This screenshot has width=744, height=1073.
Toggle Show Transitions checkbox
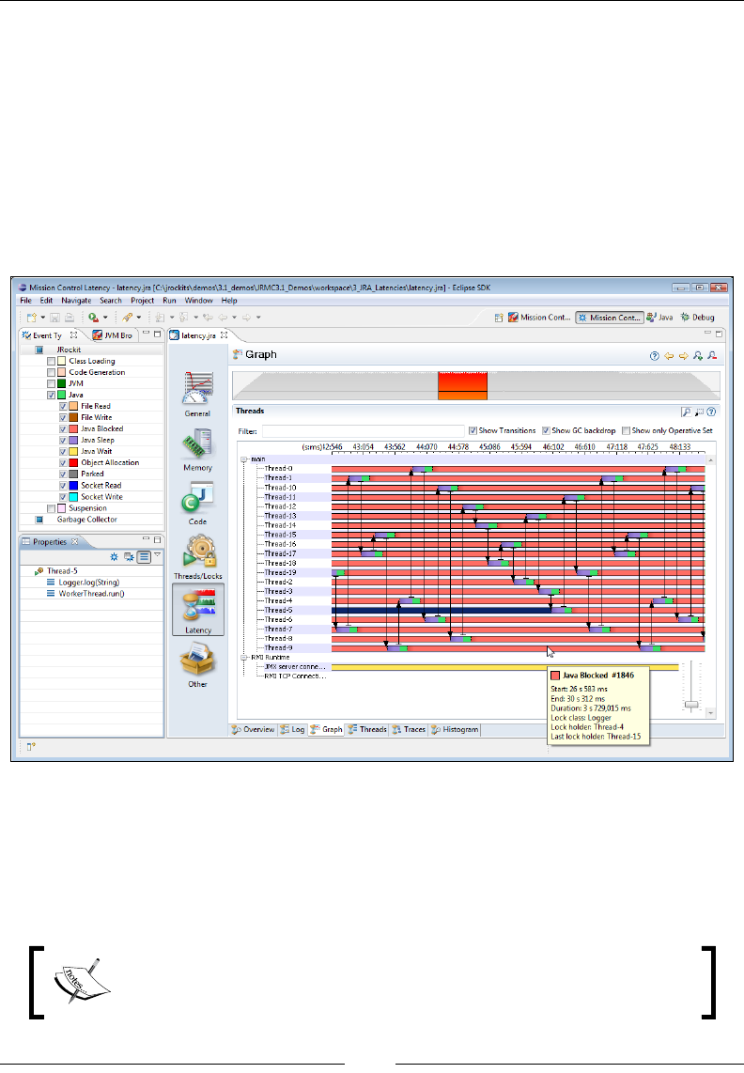(x=473, y=431)
